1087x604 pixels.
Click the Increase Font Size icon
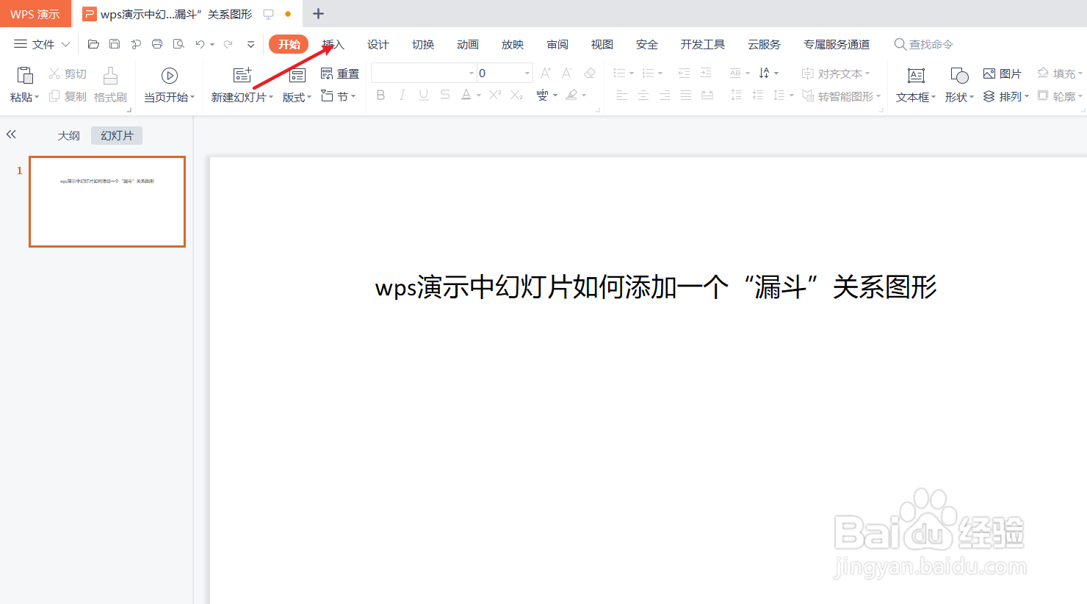coord(546,73)
